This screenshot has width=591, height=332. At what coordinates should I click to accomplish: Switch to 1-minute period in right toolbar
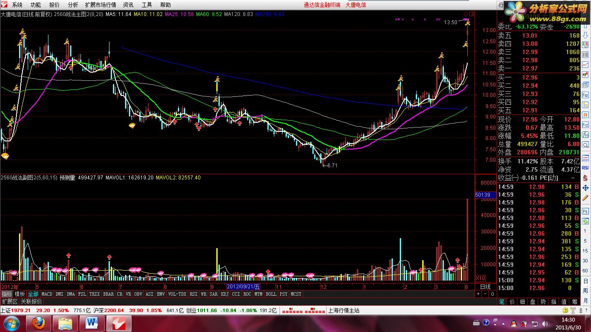click(x=585, y=231)
